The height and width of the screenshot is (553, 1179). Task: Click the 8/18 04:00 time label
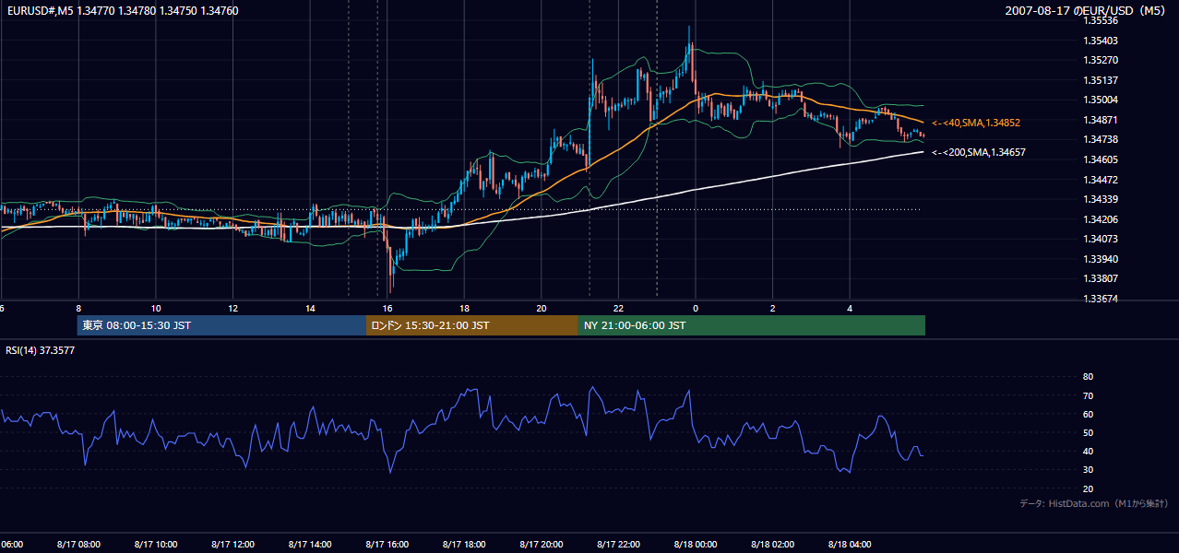pos(850,545)
